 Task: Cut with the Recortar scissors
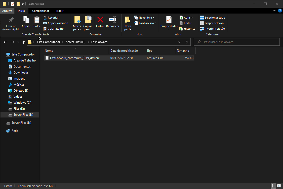coord(51,18)
